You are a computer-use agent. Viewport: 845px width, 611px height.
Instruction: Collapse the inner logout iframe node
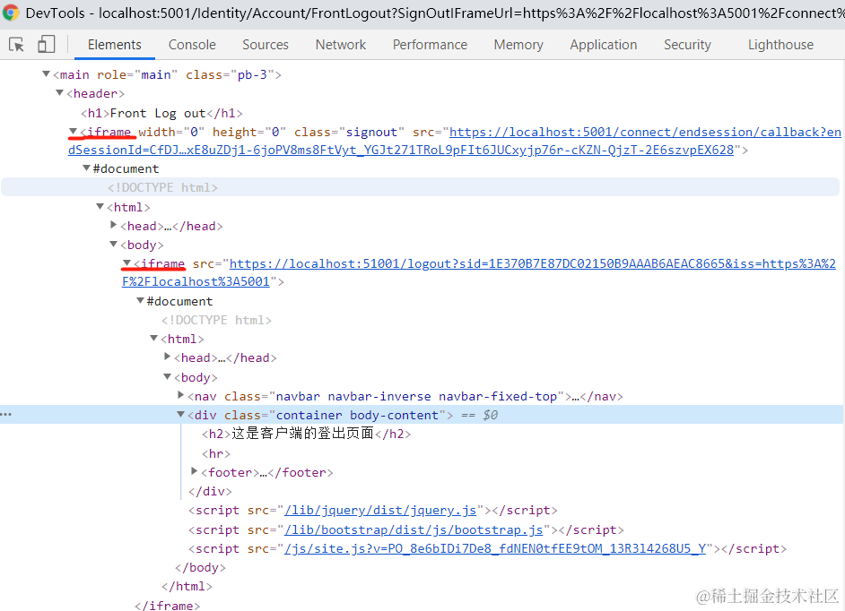[127, 262]
